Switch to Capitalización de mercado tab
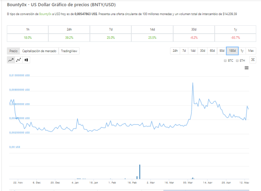 point(39,51)
